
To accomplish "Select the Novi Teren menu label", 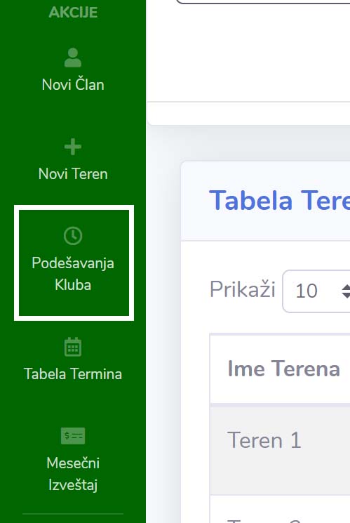I will [x=73, y=174].
